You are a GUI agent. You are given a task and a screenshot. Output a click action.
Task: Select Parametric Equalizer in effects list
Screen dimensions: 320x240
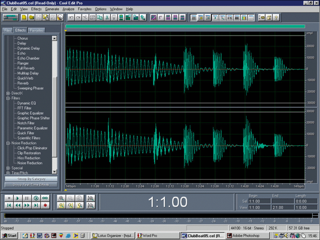tap(32, 128)
